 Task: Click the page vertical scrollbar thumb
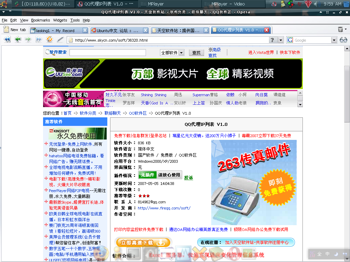347,94
